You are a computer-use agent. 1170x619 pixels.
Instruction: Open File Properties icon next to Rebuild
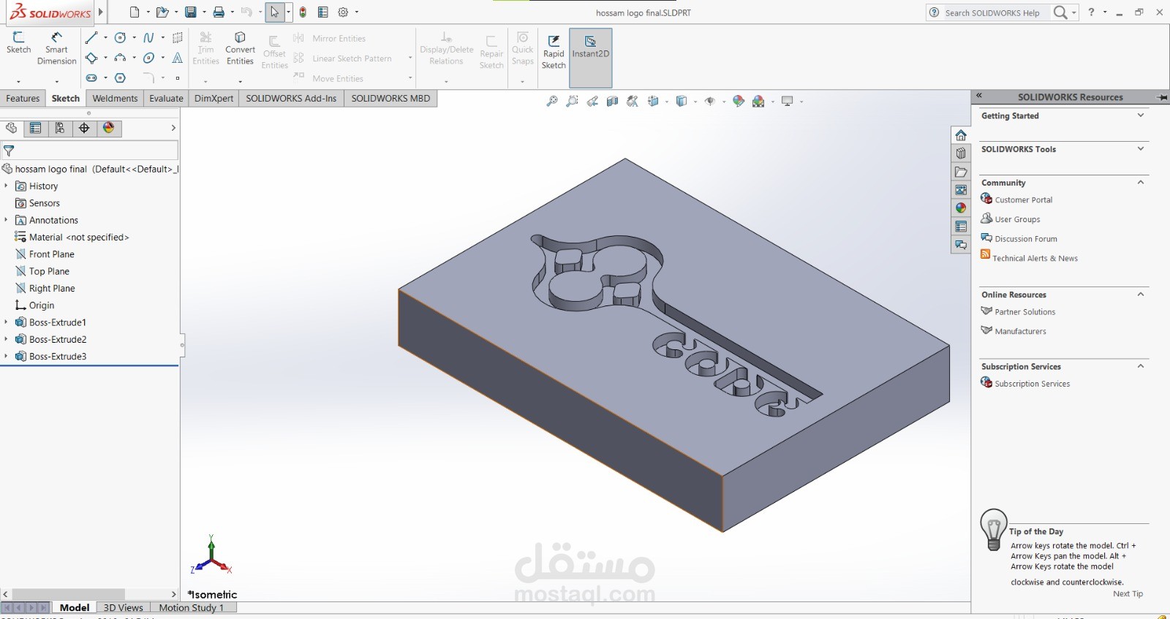coord(322,12)
